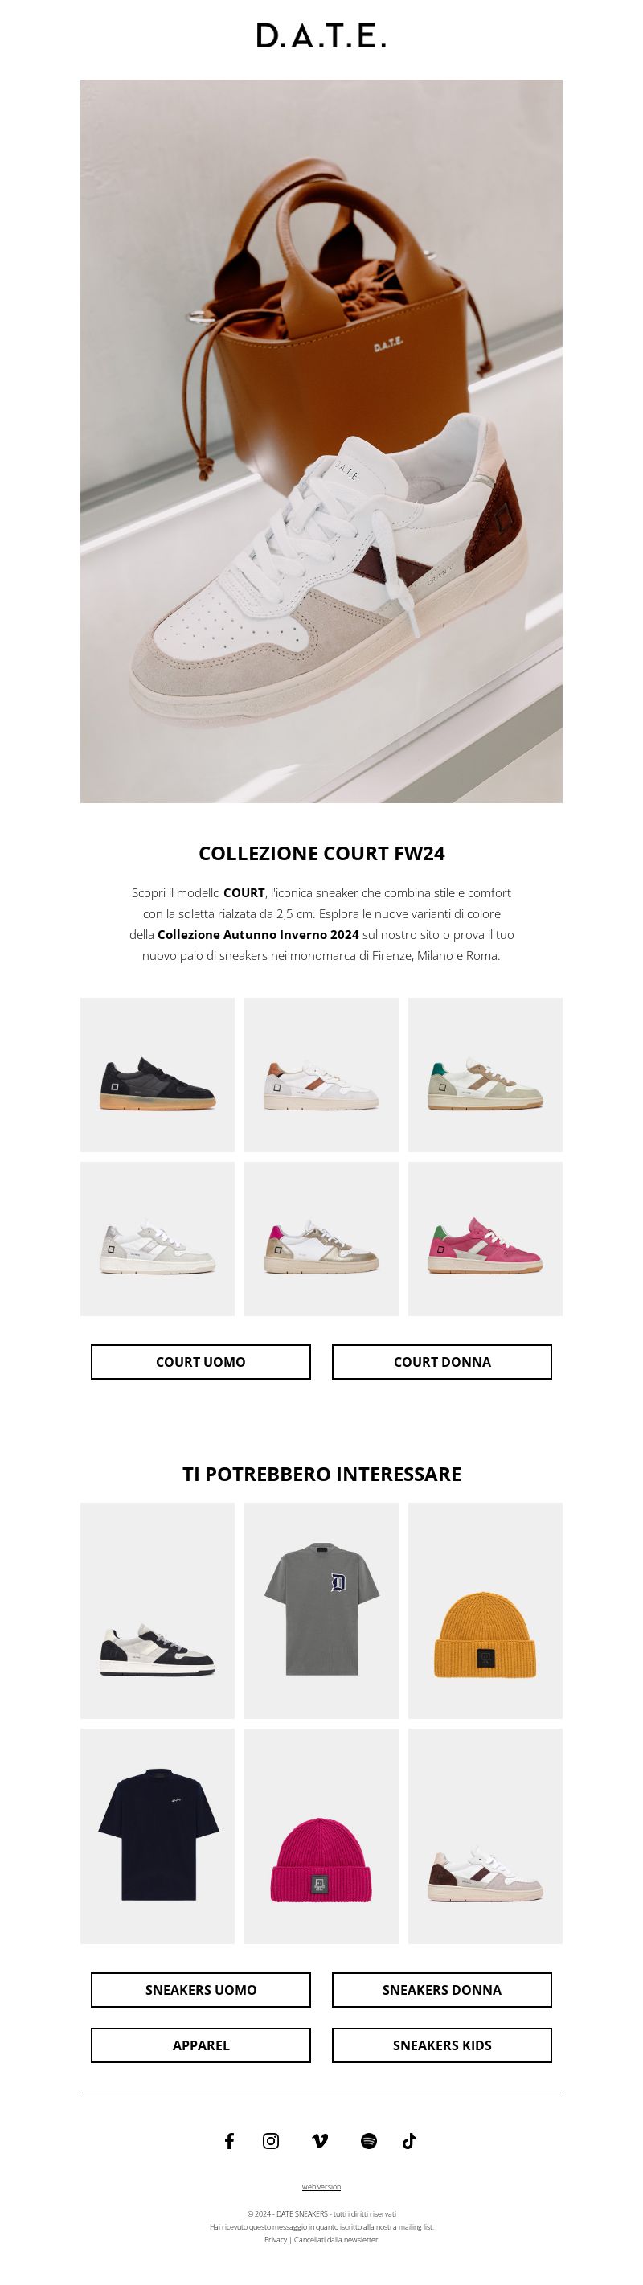Viewport: 643px width, 2285px height.
Task: Open the Instagram social icon
Action: [272, 2140]
